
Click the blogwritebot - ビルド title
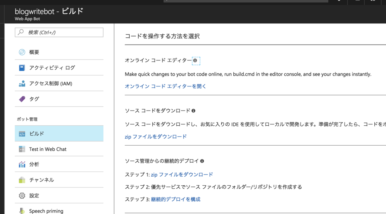click(49, 11)
